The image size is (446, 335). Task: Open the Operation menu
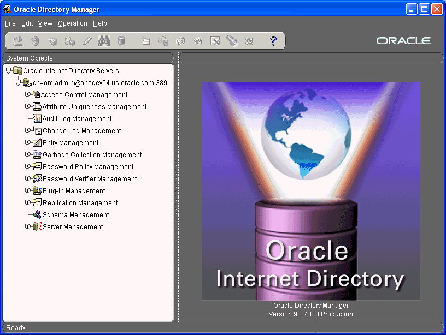point(72,23)
